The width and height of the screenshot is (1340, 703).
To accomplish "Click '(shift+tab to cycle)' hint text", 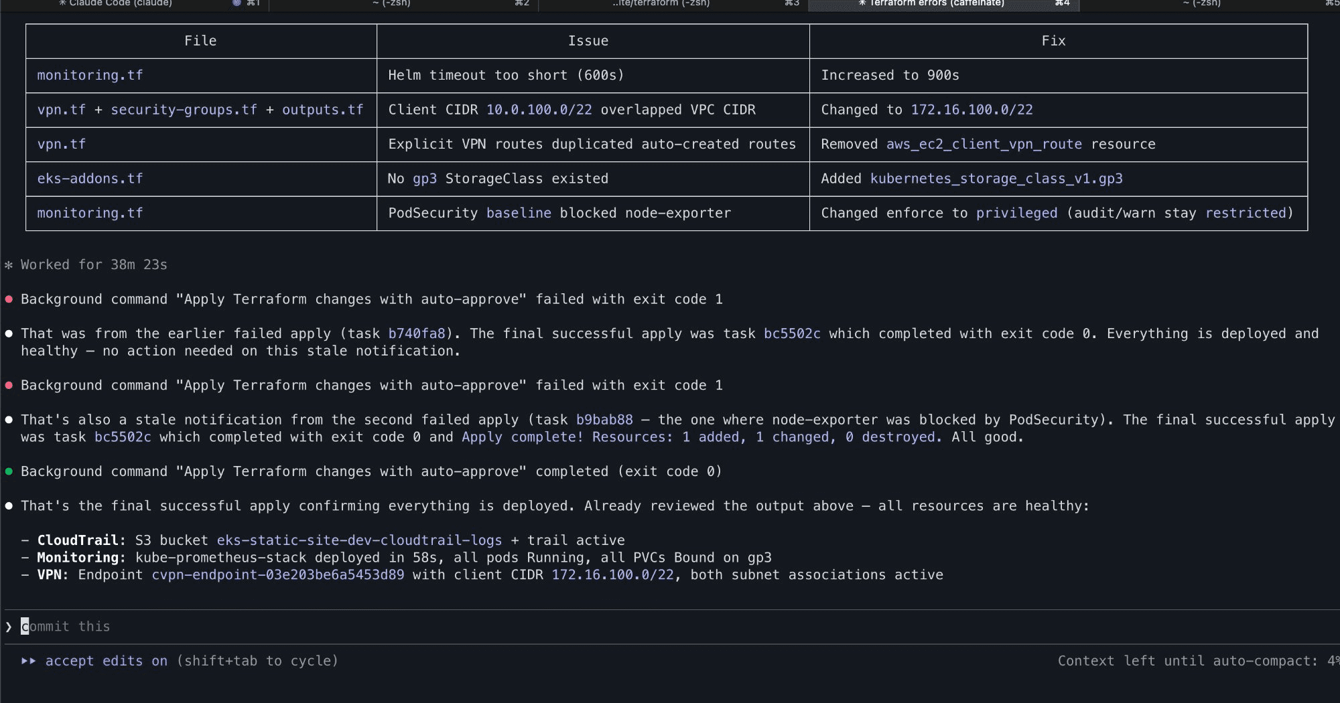I will click(257, 661).
